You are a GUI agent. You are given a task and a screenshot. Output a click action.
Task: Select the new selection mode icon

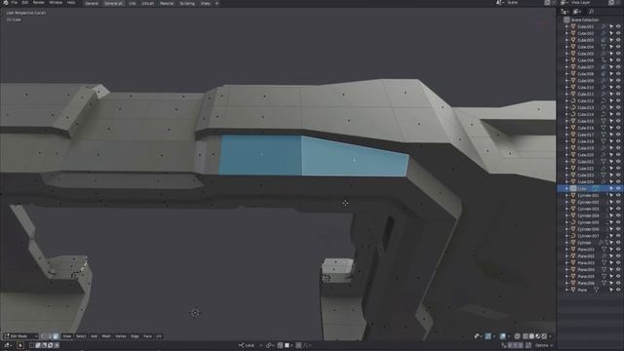tap(31, 345)
